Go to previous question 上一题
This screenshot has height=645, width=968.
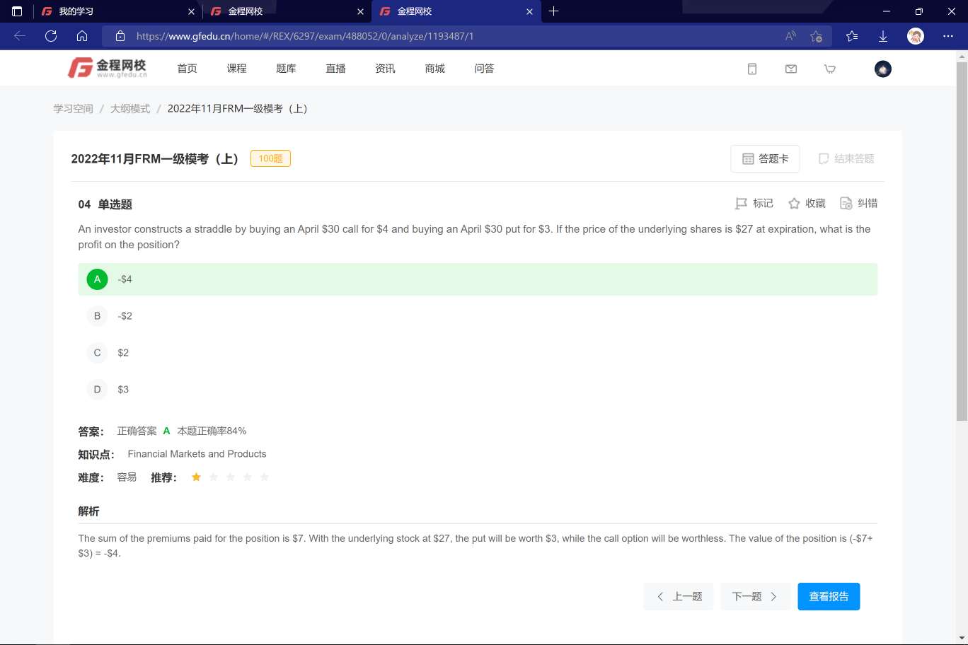click(x=679, y=597)
